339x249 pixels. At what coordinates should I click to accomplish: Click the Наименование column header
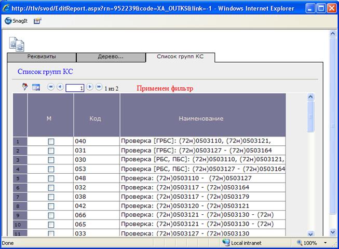click(201, 119)
